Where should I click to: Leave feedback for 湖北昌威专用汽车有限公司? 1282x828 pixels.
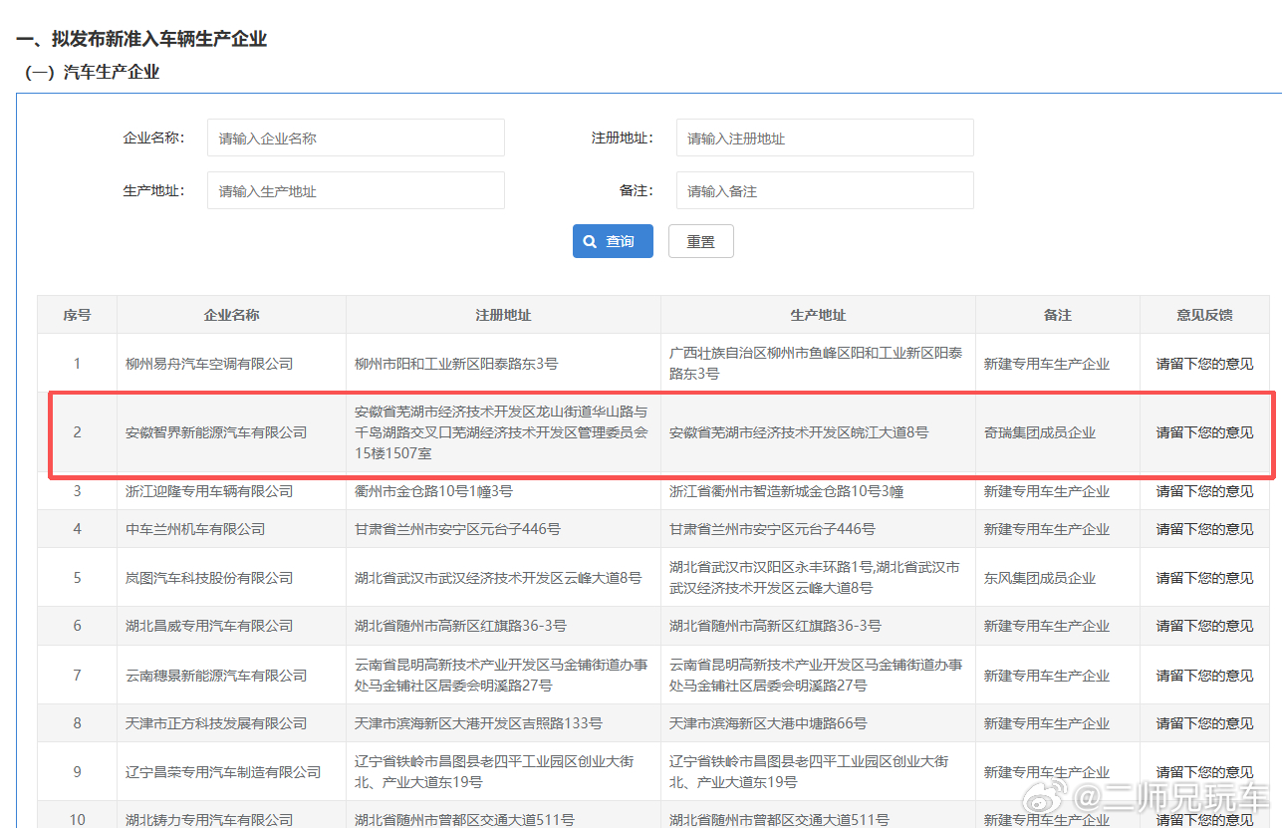click(1204, 626)
